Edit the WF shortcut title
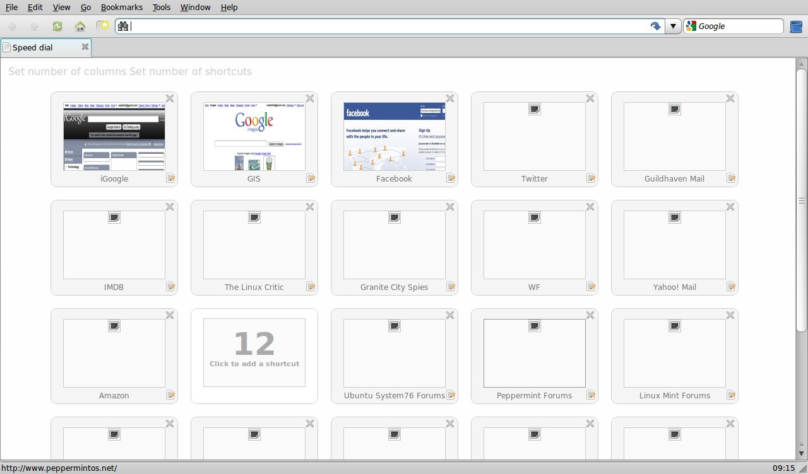Viewport: 808px width, 474px height. point(591,287)
